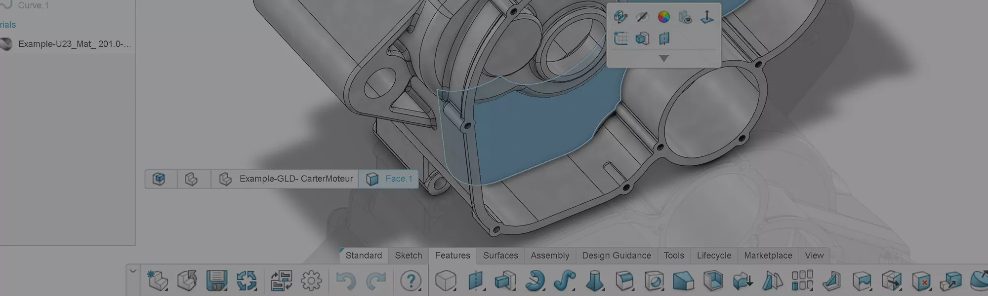Click the first breadcrumb cube icon

(159, 179)
